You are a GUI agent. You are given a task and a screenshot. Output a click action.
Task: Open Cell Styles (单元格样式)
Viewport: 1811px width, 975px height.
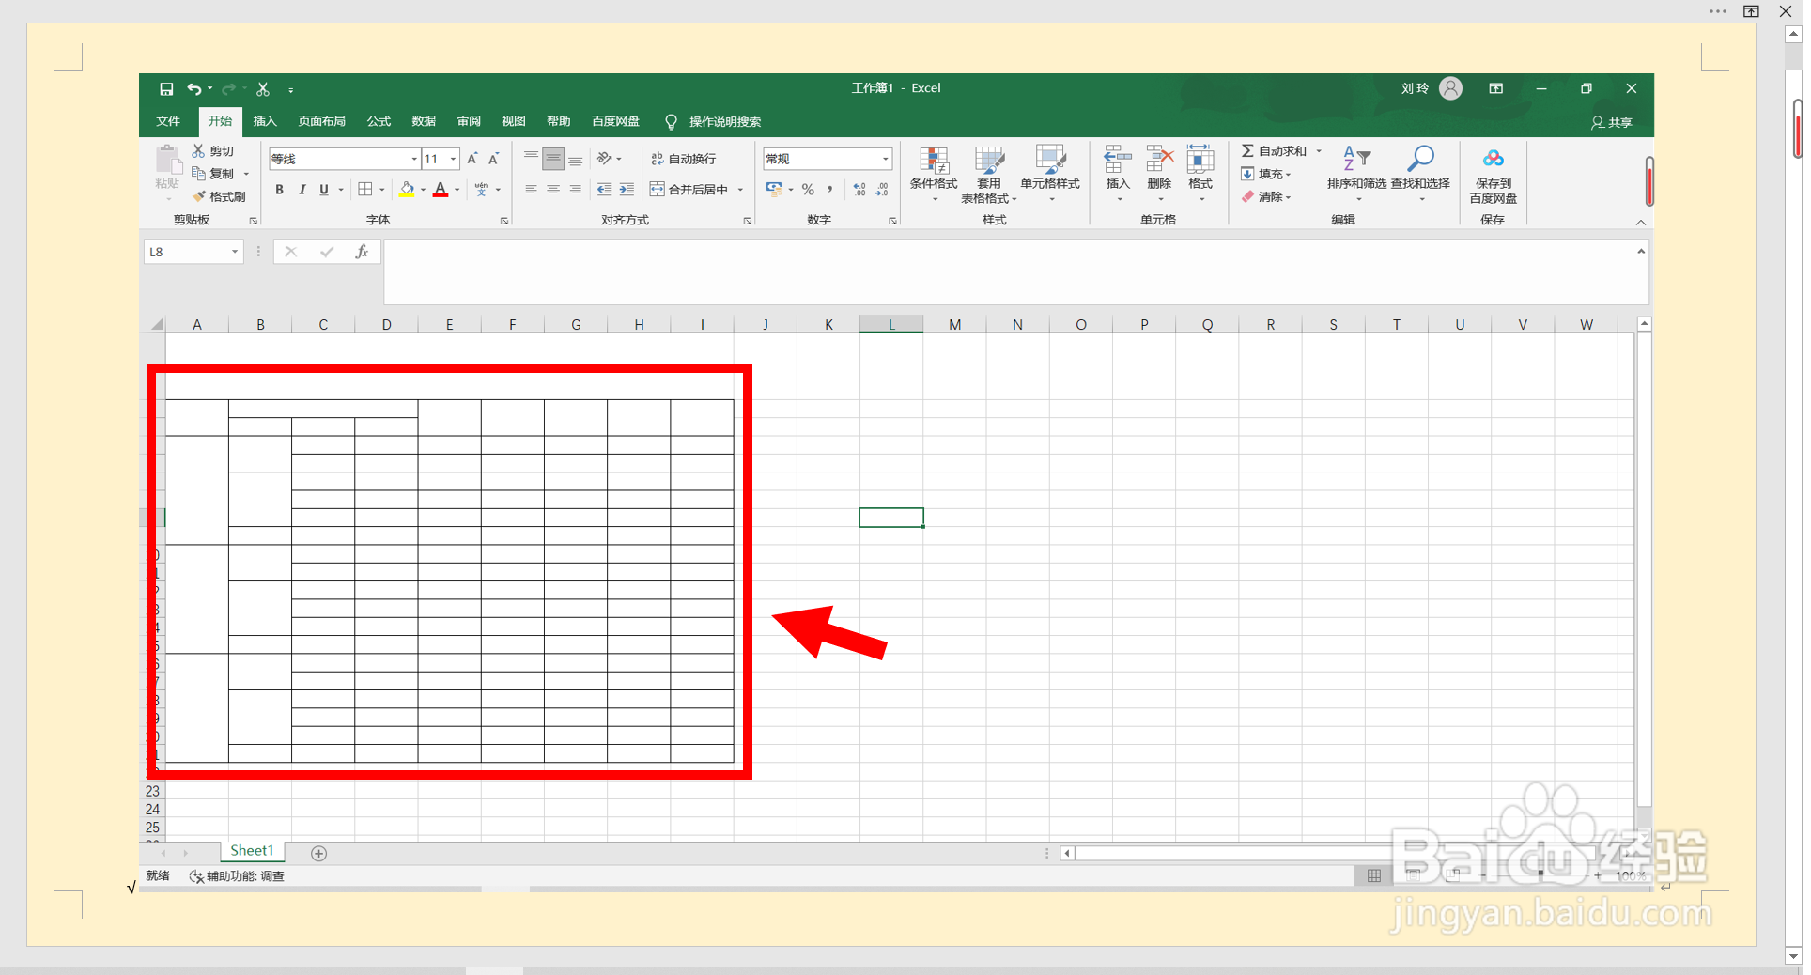(1050, 174)
